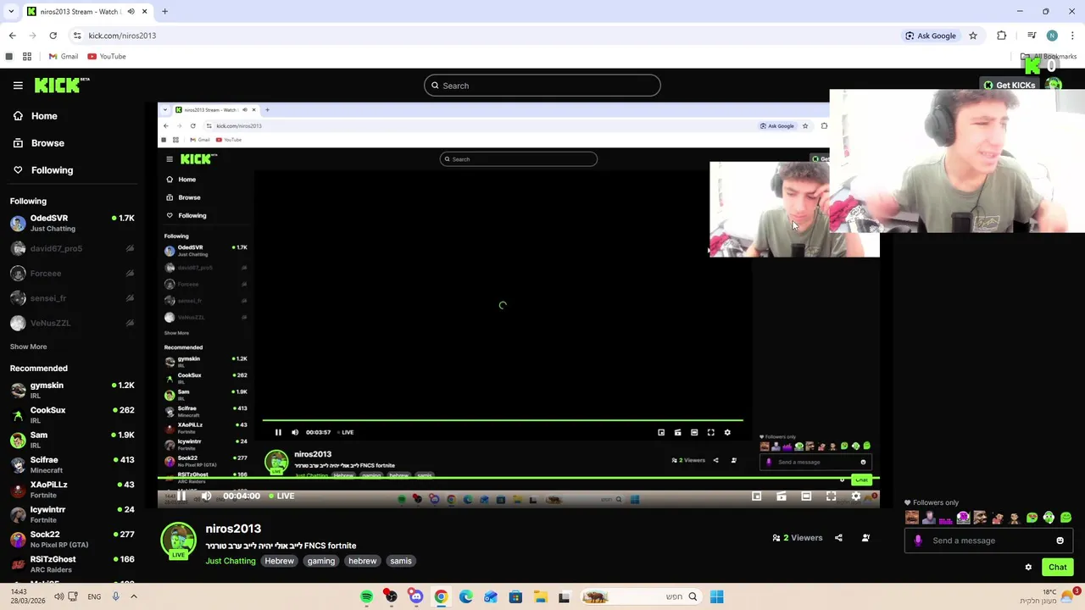
Task: Click the purple microphone chat icon
Action: (918, 541)
